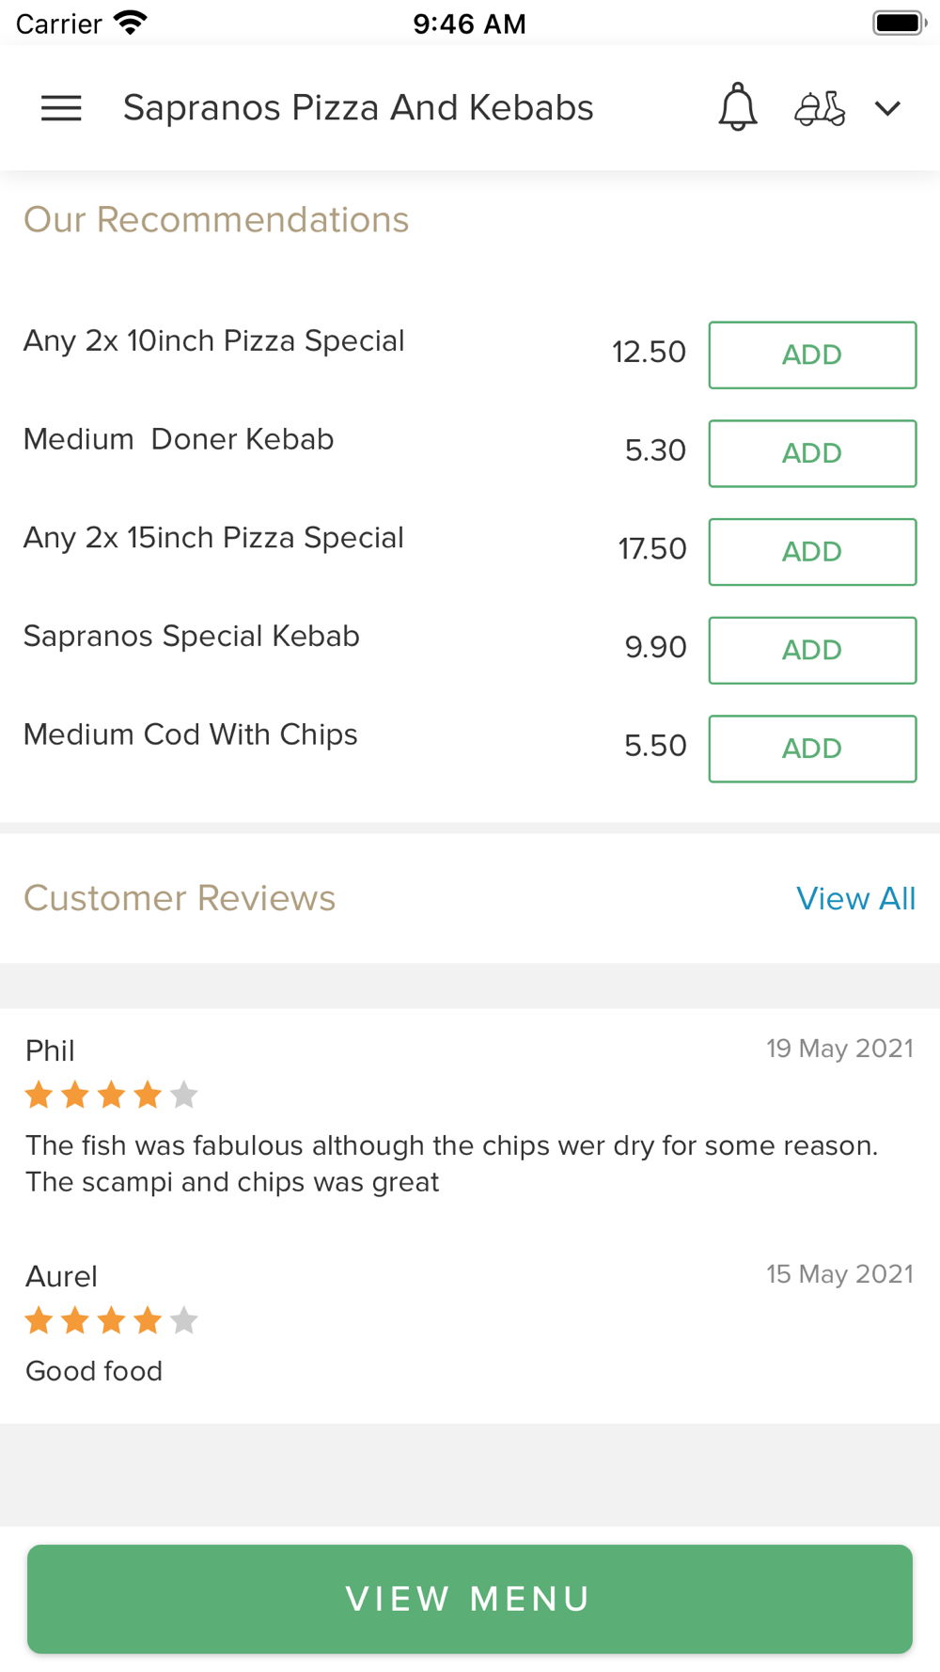Open Aurel's Good food review
This screenshot has width=940, height=1672.
(94, 1371)
